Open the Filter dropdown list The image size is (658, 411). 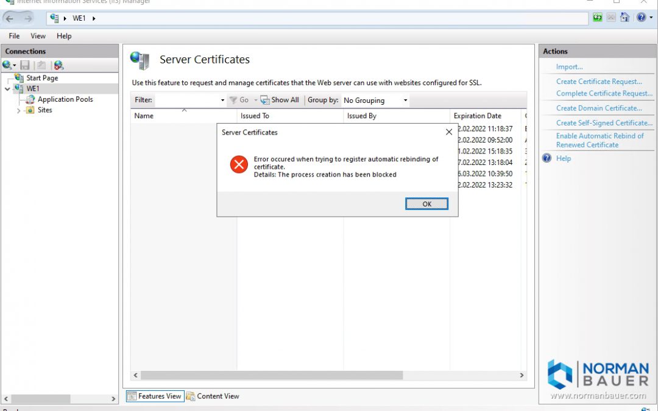coord(222,100)
